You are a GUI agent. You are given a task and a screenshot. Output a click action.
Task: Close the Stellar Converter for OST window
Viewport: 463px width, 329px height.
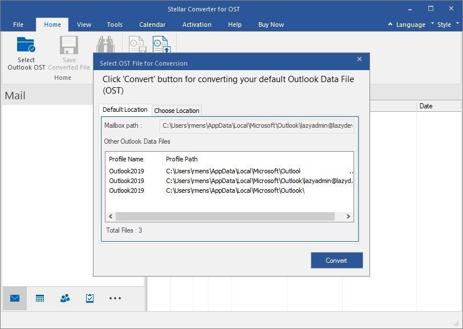pyautogui.click(x=451, y=9)
